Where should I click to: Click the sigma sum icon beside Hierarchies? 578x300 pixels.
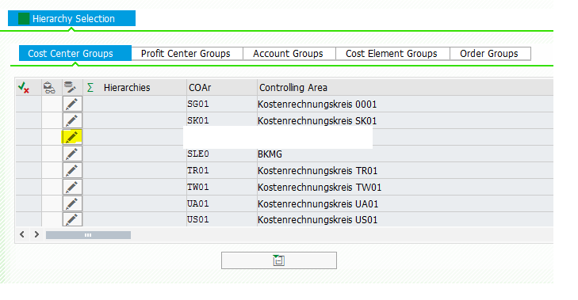pyautogui.click(x=90, y=88)
